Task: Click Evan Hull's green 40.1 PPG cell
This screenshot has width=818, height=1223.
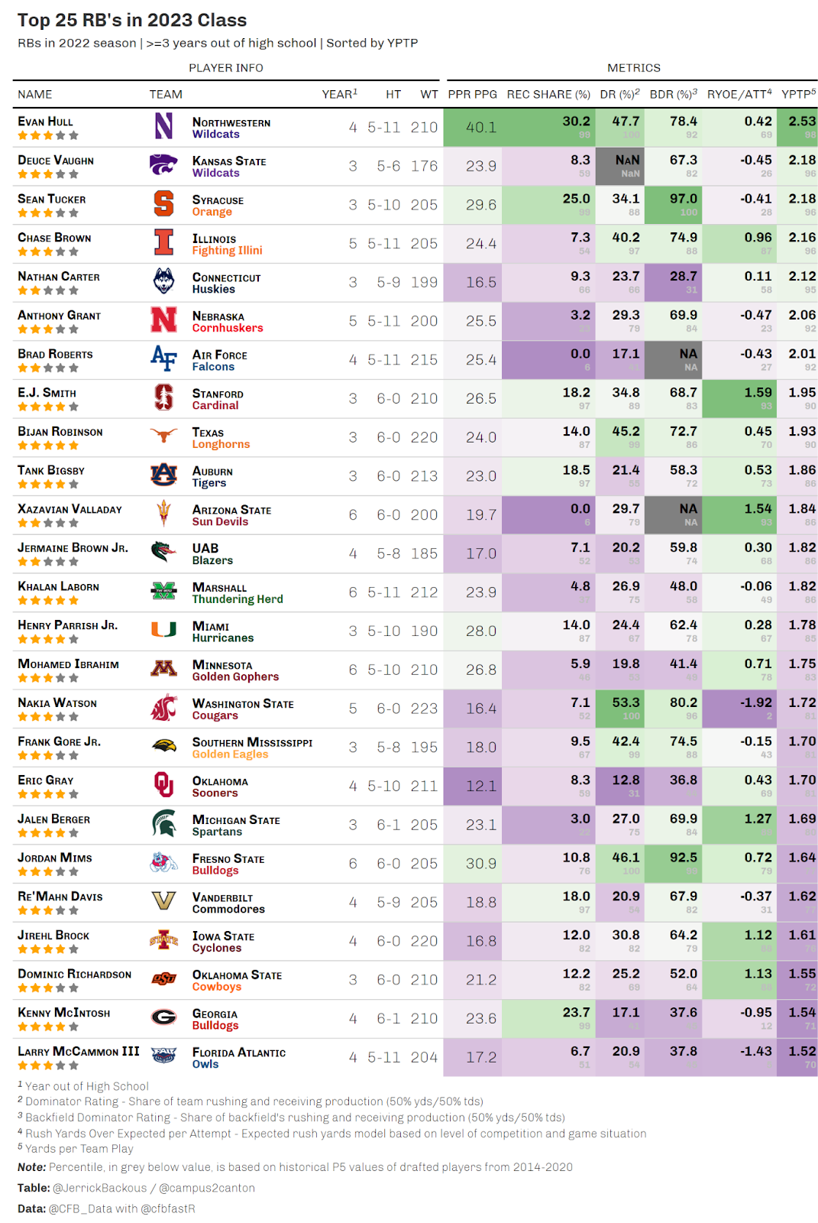Action: coord(472,127)
